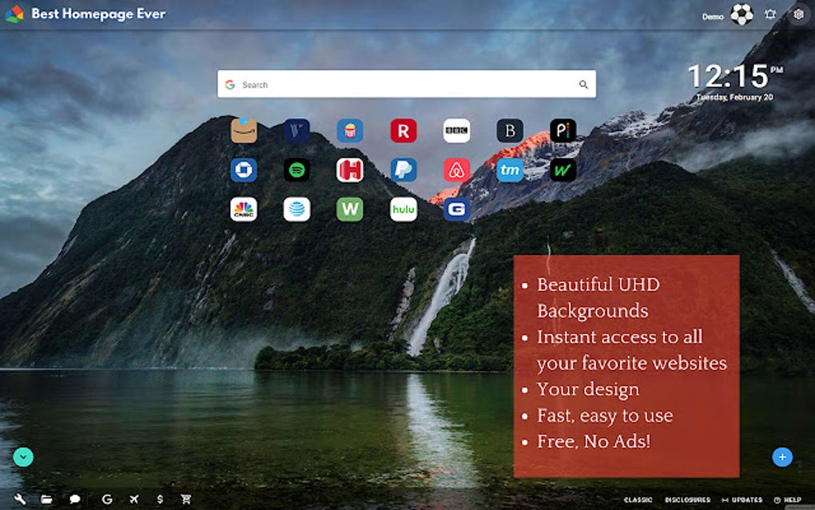Open the Airbnb website shortcut
Screen dimensions: 815x510
pos(456,169)
